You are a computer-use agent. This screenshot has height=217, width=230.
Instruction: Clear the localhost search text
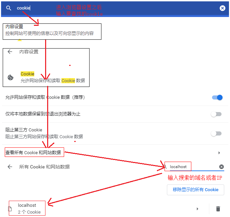click(222, 167)
